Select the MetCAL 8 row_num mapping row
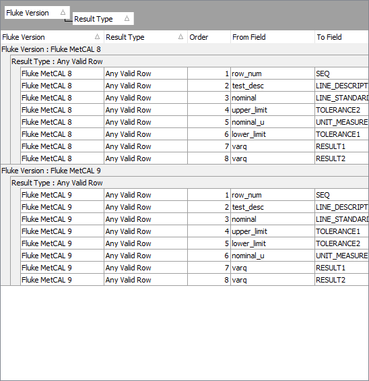 (195, 74)
